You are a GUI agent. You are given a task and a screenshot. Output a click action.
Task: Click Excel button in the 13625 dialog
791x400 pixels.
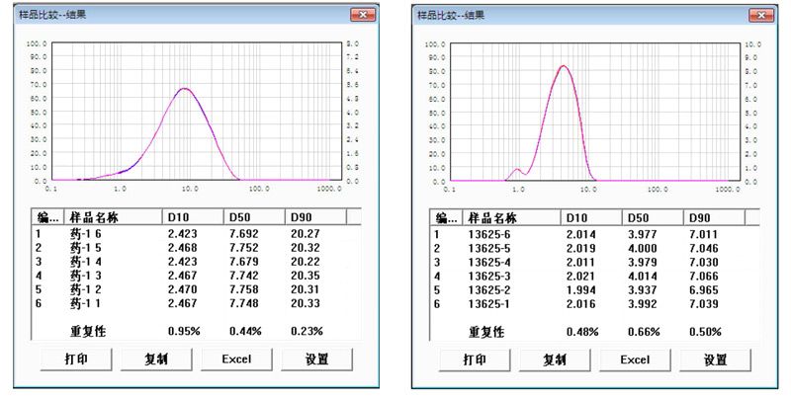click(x=635, y=360)
